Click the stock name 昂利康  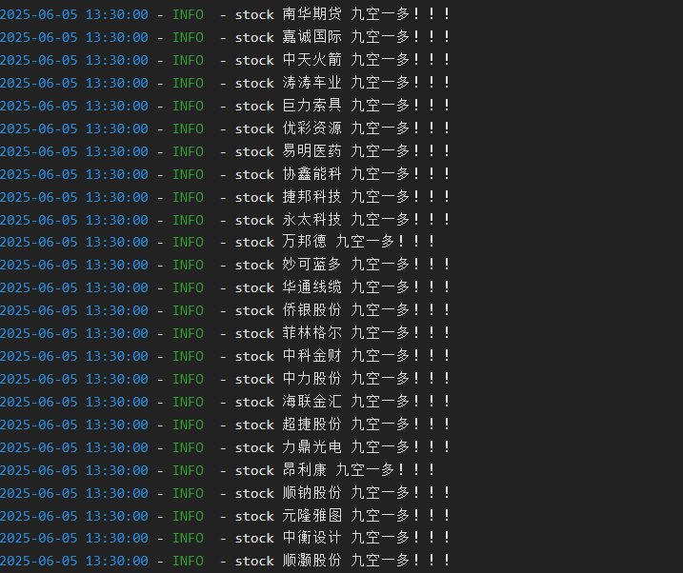(x=304, y=470)
